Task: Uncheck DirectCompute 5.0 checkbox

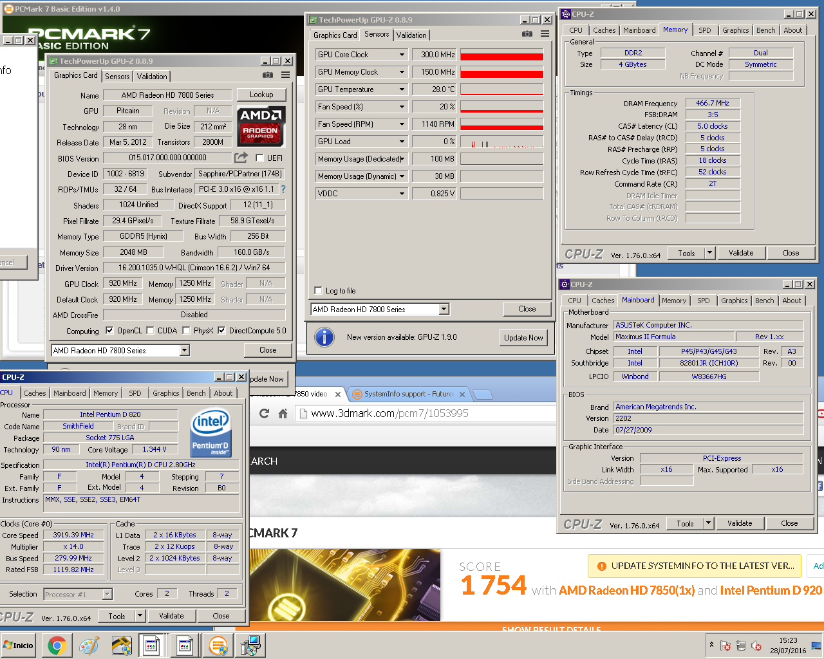Action: (x=221, y=331)
